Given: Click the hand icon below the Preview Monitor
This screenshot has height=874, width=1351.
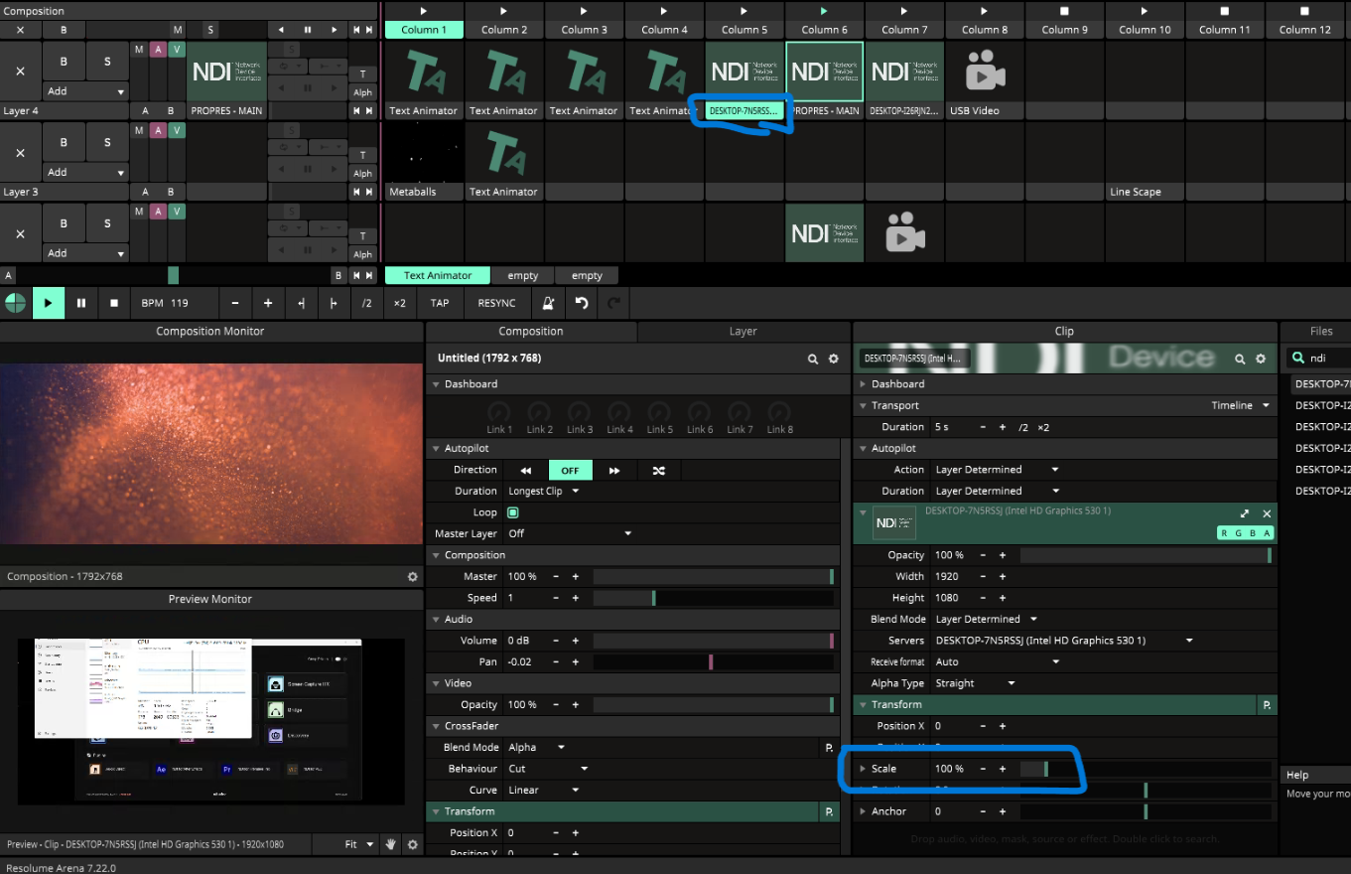Looking at the screenshot, I should click(x=390, y=843).
